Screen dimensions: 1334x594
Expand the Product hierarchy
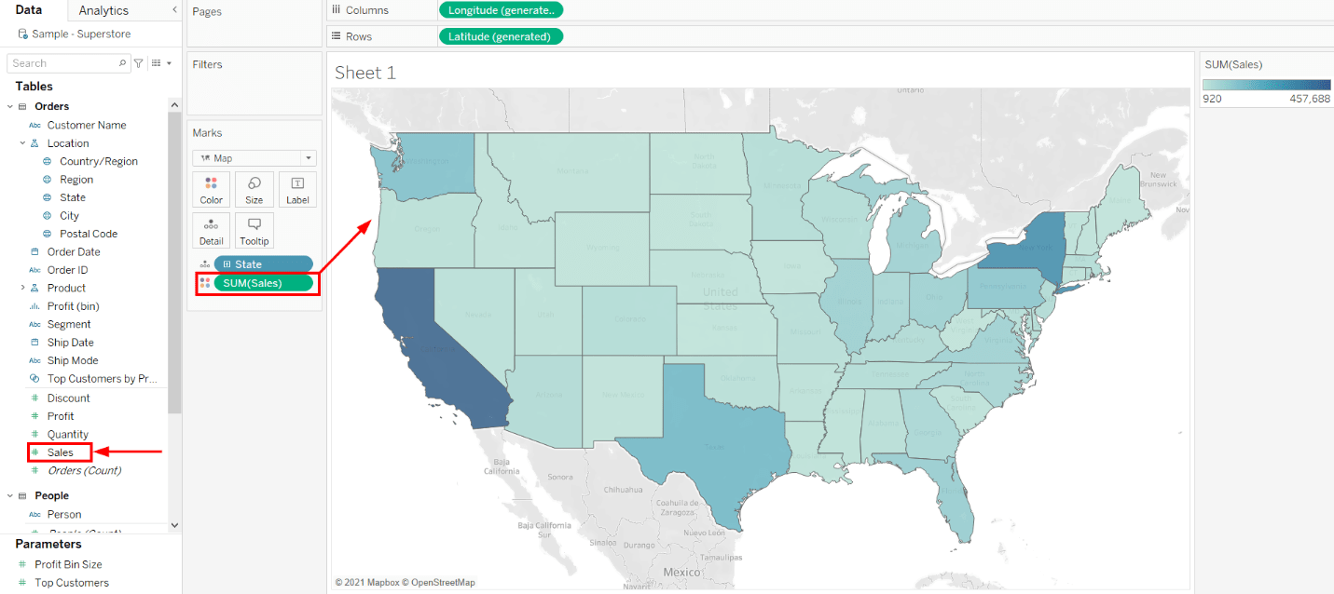point(22,288)
